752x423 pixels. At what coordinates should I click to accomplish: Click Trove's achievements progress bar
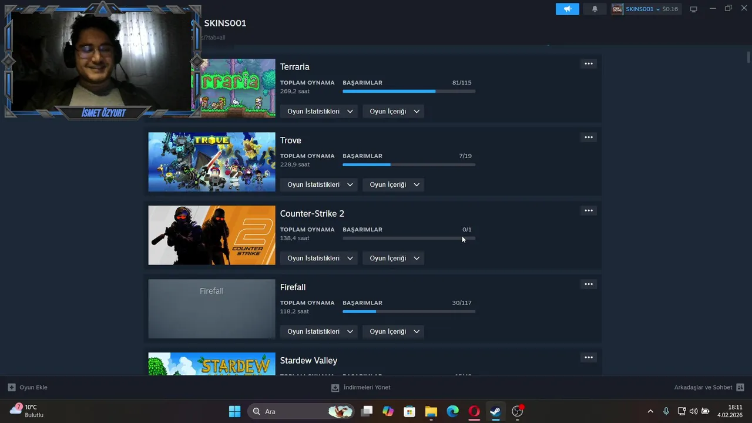pyautogui.click(x=409, y=164)
